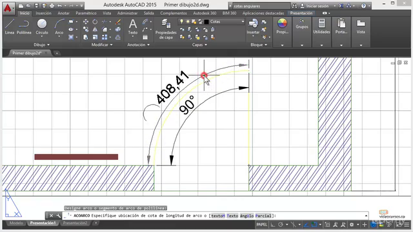Toggle PAPEL space button

pos(261,225)
